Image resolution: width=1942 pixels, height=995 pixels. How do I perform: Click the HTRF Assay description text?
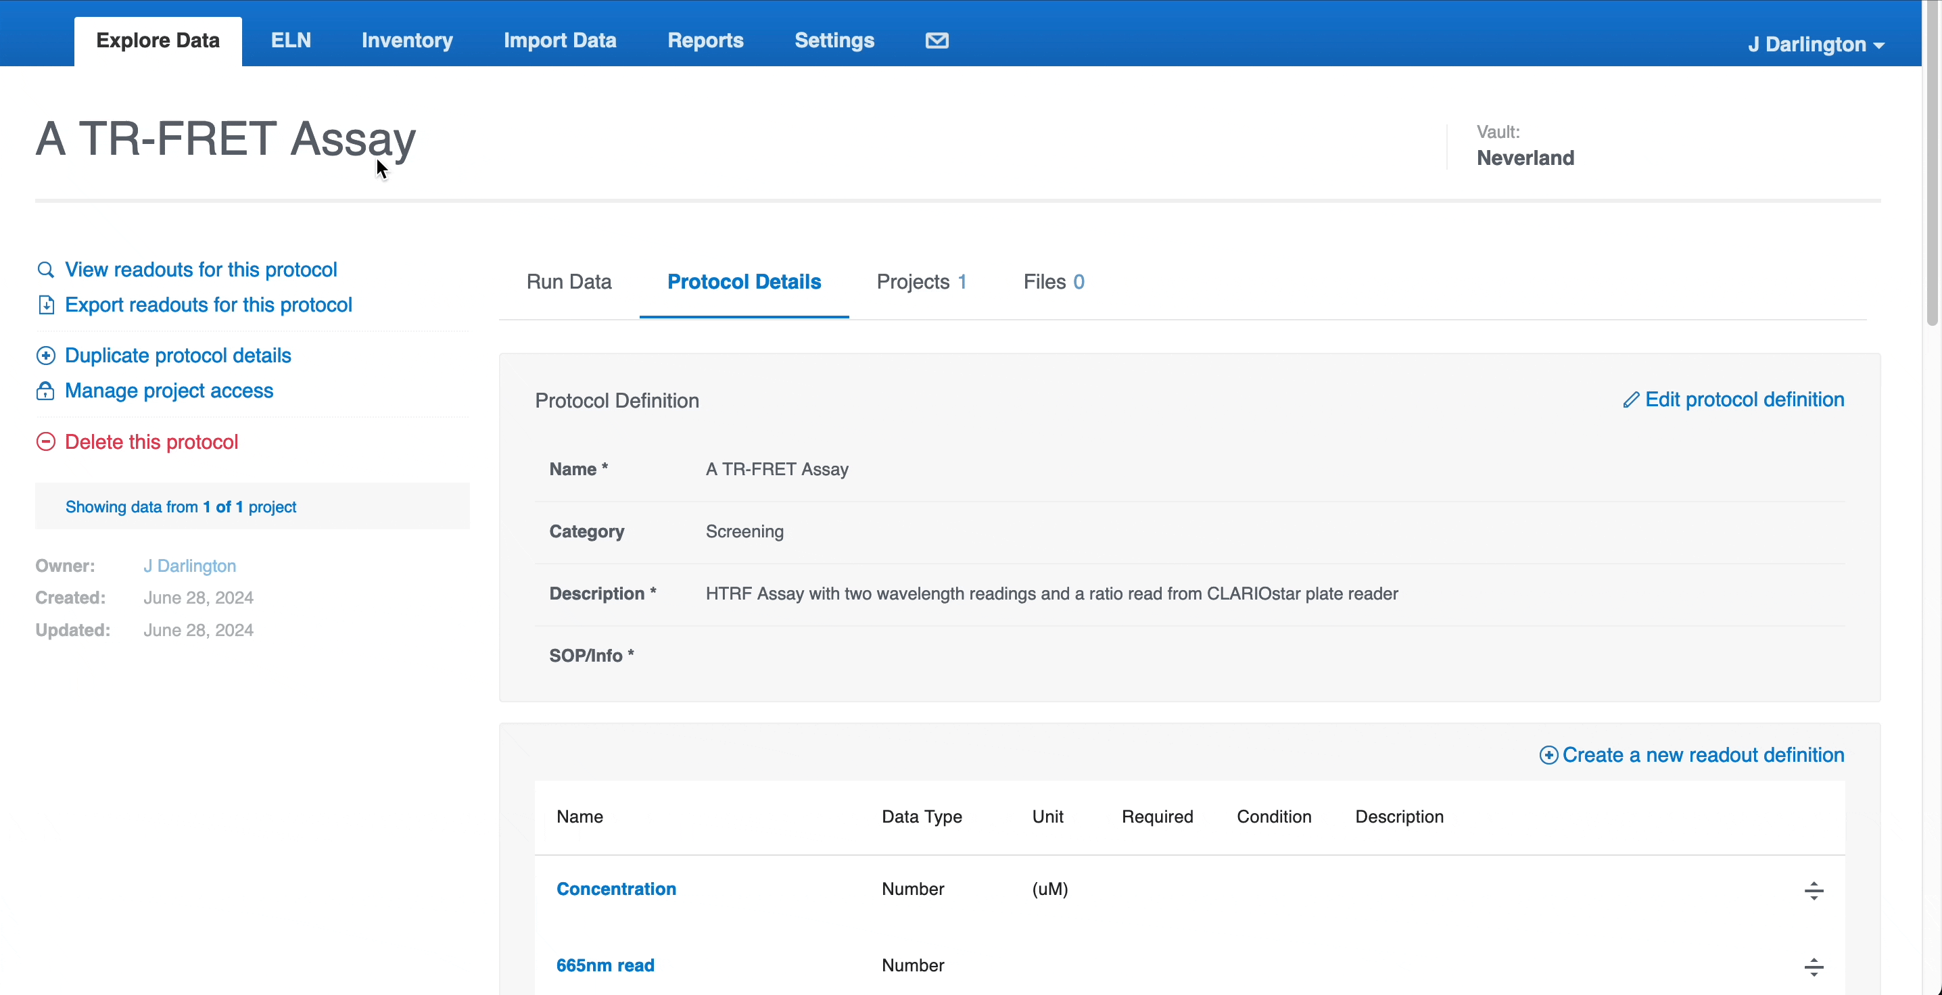(1051, 594)
